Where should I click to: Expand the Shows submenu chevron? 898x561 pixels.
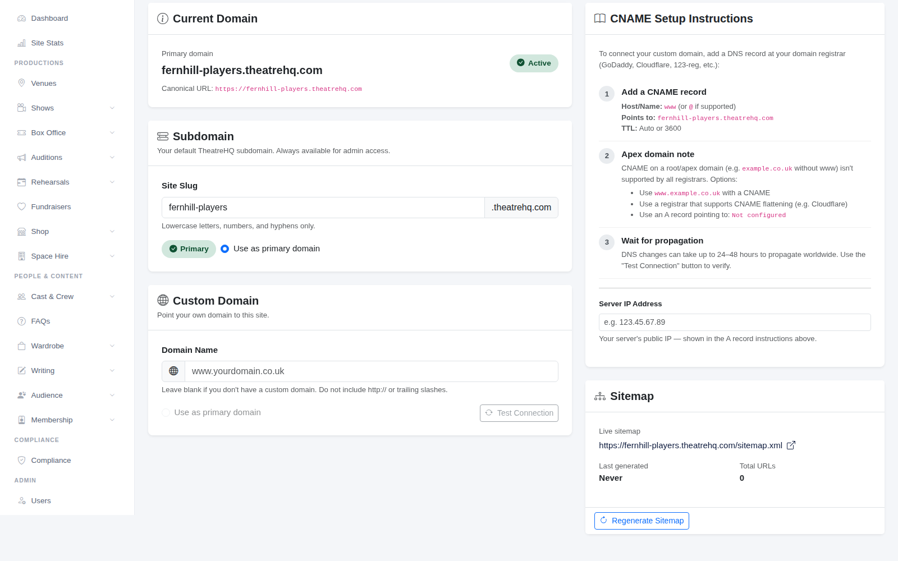point(112,108)
